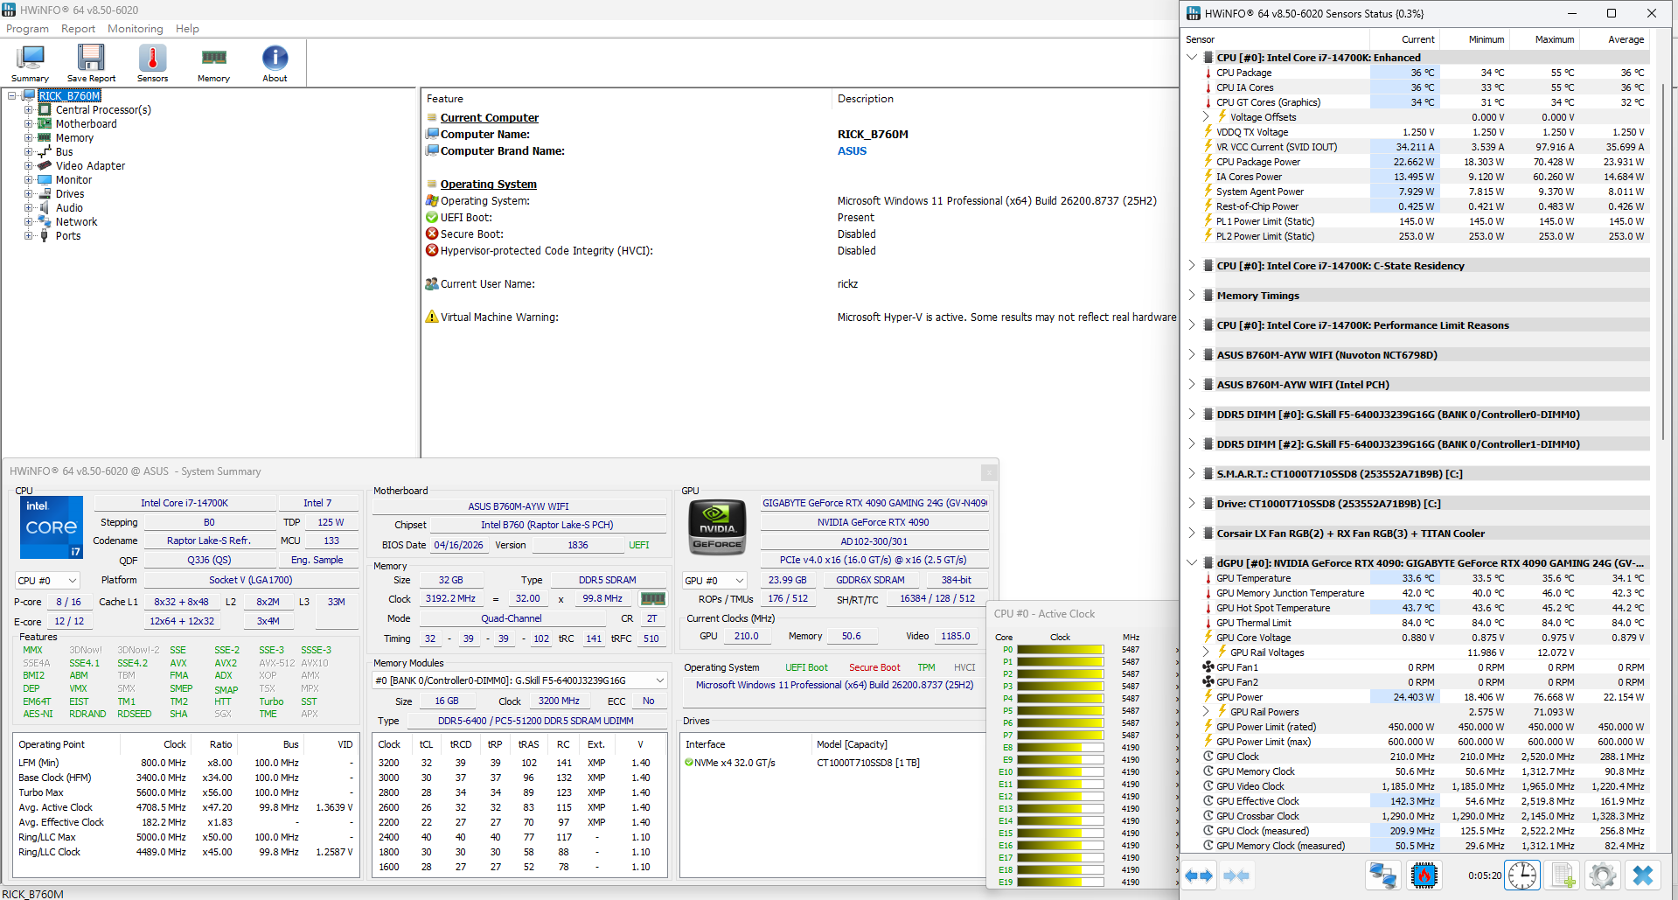
Task: Click the Video Adapter card icon in tree
Action: [x=45, y=166]
